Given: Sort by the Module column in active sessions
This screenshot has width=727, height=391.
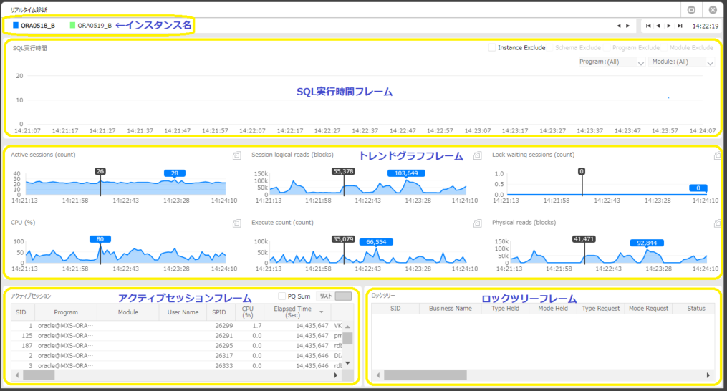Looking at the screenshot, I should pos(128,312).
